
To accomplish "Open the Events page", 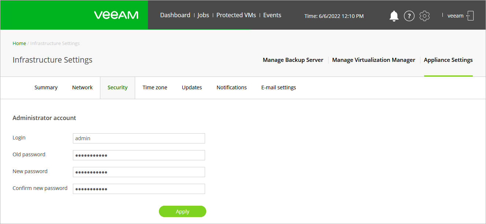I will (x=272, y=15).
